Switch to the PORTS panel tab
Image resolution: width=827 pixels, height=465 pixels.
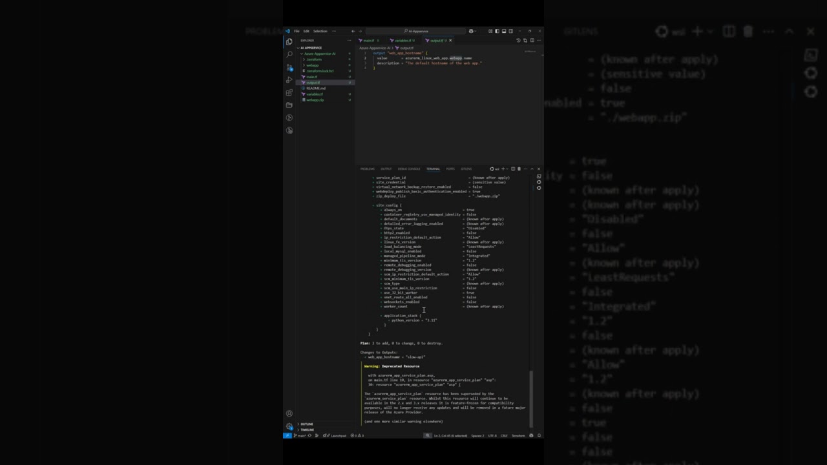tap(450, 169)
